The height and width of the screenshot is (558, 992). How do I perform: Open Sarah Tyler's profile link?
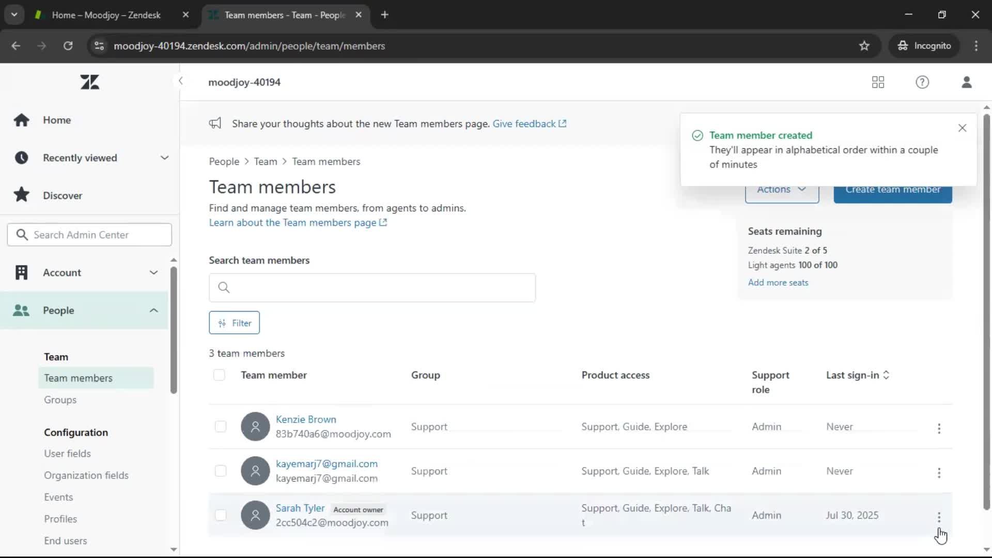click(x=300, y=508)
